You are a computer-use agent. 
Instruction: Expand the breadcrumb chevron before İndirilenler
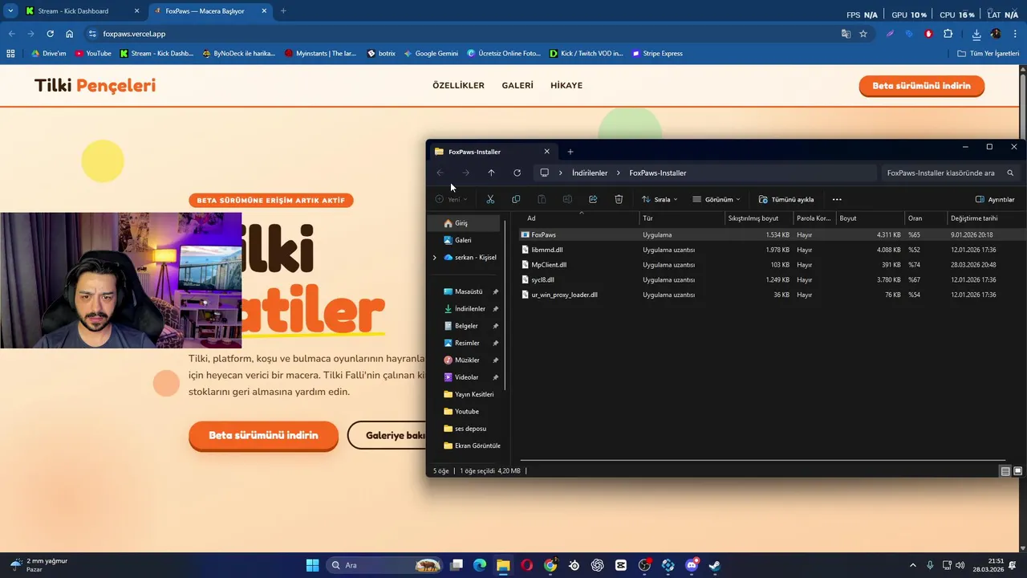point(561,173)
